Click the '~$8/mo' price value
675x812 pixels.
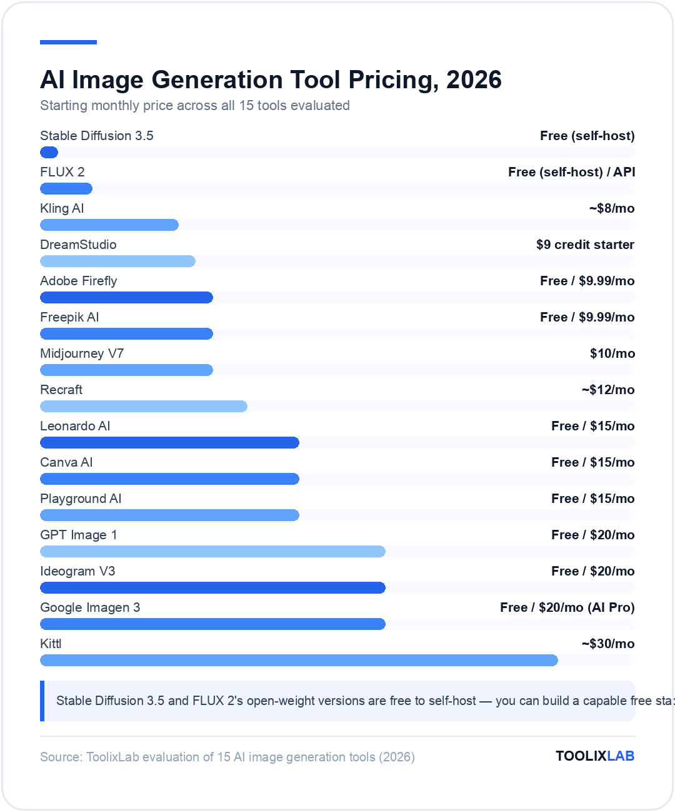point(612,208)
